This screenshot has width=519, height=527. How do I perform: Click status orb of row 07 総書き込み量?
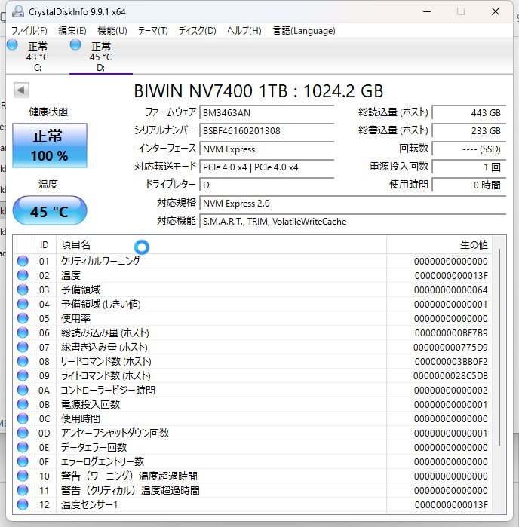coord(23,347)
